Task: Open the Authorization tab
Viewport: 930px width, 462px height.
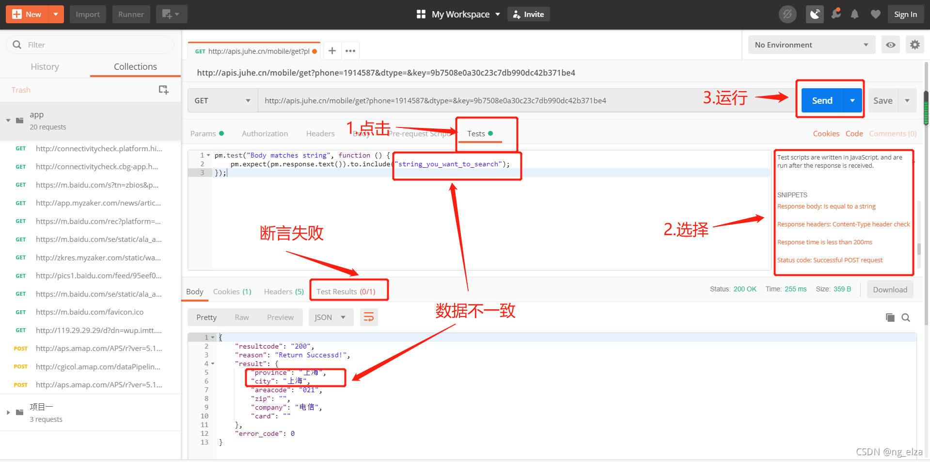Action: [x=265, y=134]
